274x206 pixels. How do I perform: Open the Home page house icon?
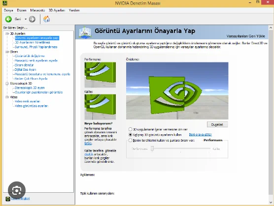pos(46,19)
